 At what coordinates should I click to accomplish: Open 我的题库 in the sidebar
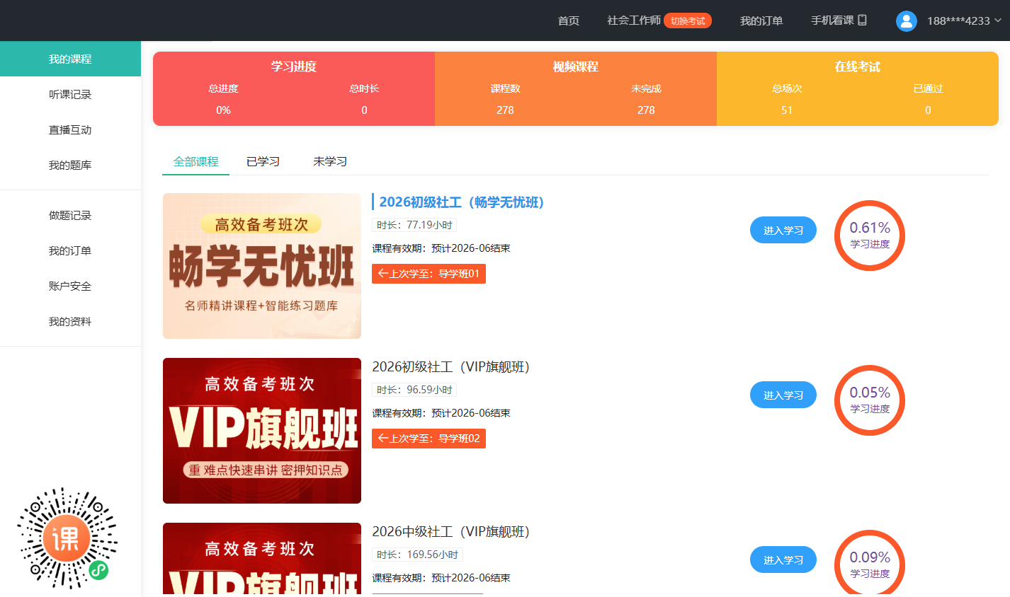pos(70,166)
